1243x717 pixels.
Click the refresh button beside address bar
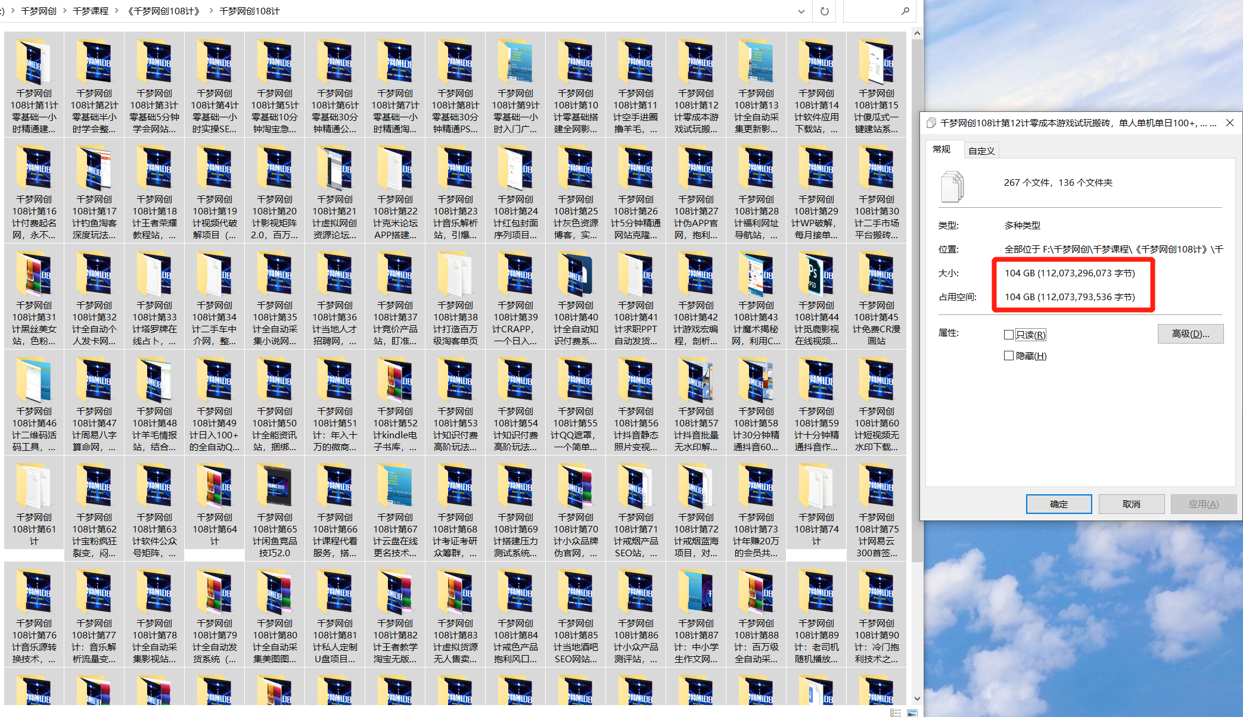(x=824, y=11)
